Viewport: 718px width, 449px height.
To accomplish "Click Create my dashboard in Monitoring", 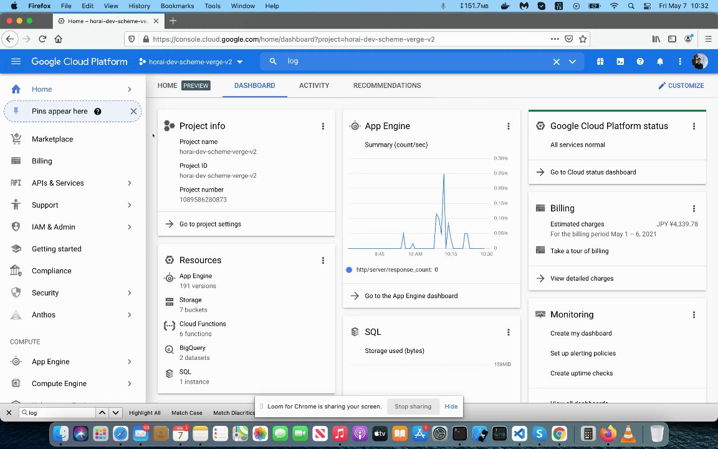I will (x=581, y=334).
